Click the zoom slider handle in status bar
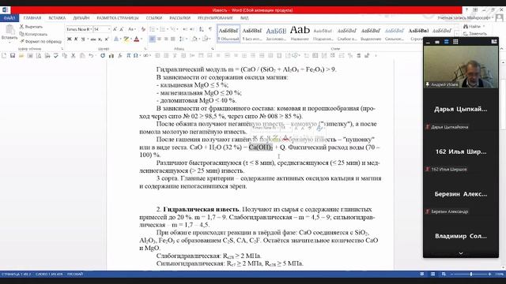This screenshot has height=284, width=506. 471,274
